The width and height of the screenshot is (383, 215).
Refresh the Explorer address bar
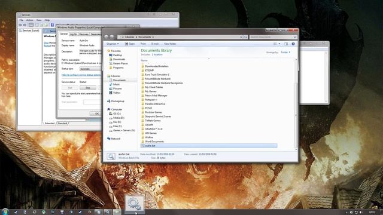245,37
